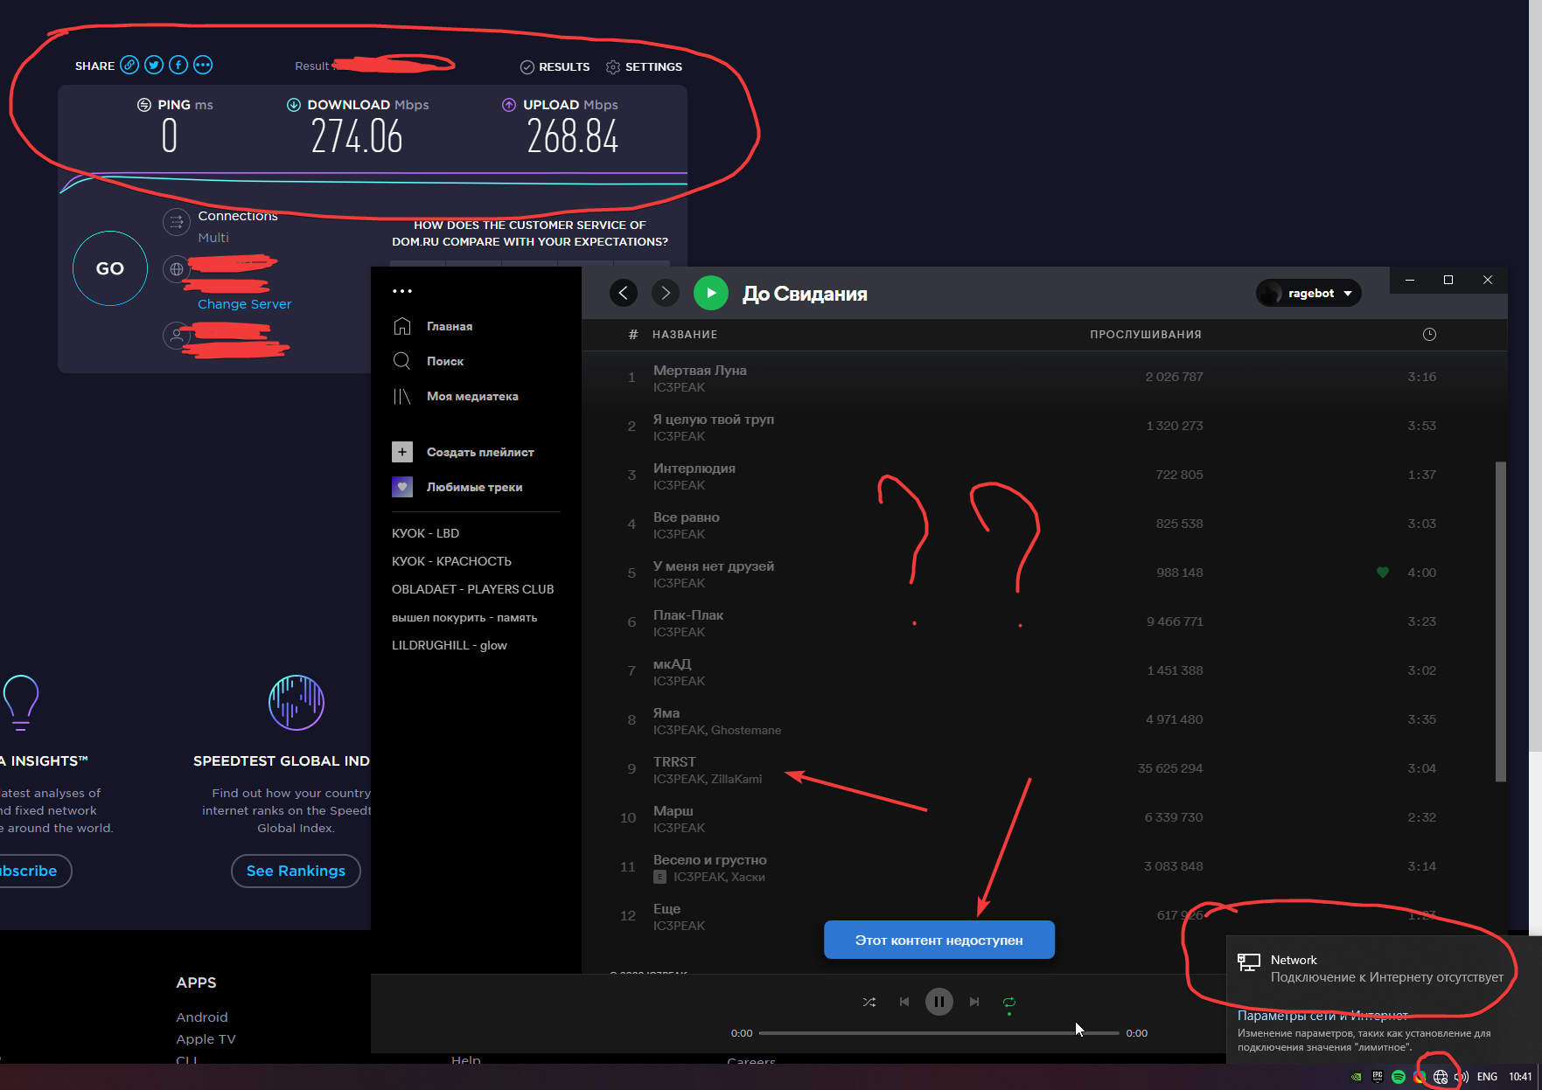
Task: Select track Интерлюдия
Action: pos(1044,476)
